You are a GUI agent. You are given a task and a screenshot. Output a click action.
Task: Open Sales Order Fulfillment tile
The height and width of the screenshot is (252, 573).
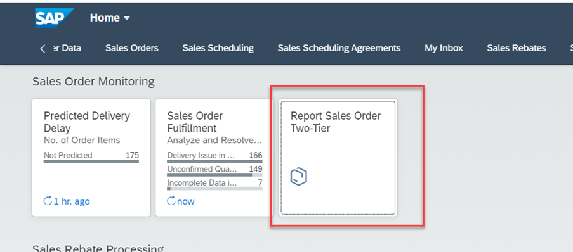214,157
